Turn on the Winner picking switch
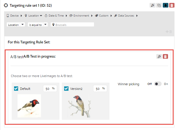The image size is (178, 130). pyautogui.click(x=158, y=84)
